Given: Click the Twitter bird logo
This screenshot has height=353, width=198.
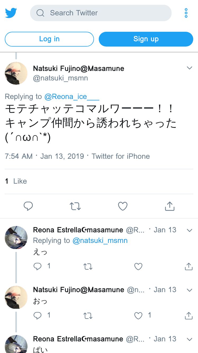Looking at the screenshot, I should (x=11, y=13).
